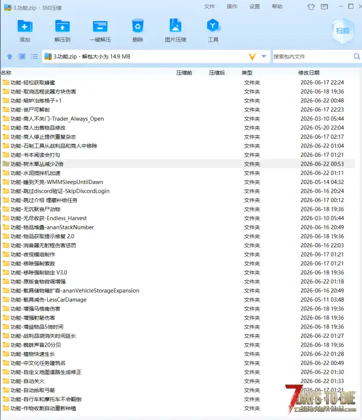Select folder icon of 功能-夜视模组制作
Image resolution: width=362 pixels, height=420 pixels.
(x=6, y=254)
